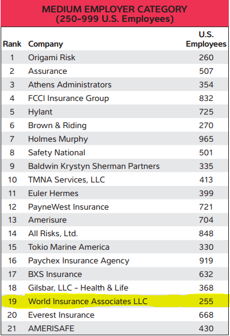This screenshot has height=336, width=230.
Task: Click TMNA Services, LLC name
Action: [66, 180]
